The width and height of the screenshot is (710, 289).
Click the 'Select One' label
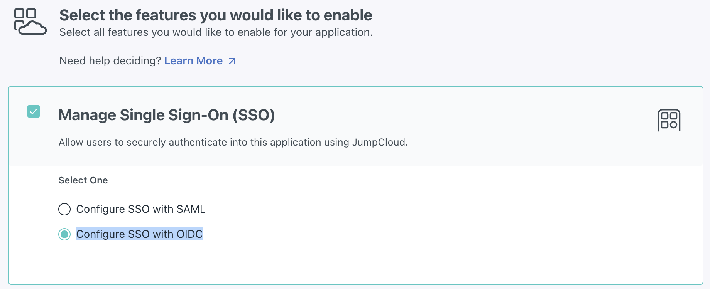[x=83, y=180]
